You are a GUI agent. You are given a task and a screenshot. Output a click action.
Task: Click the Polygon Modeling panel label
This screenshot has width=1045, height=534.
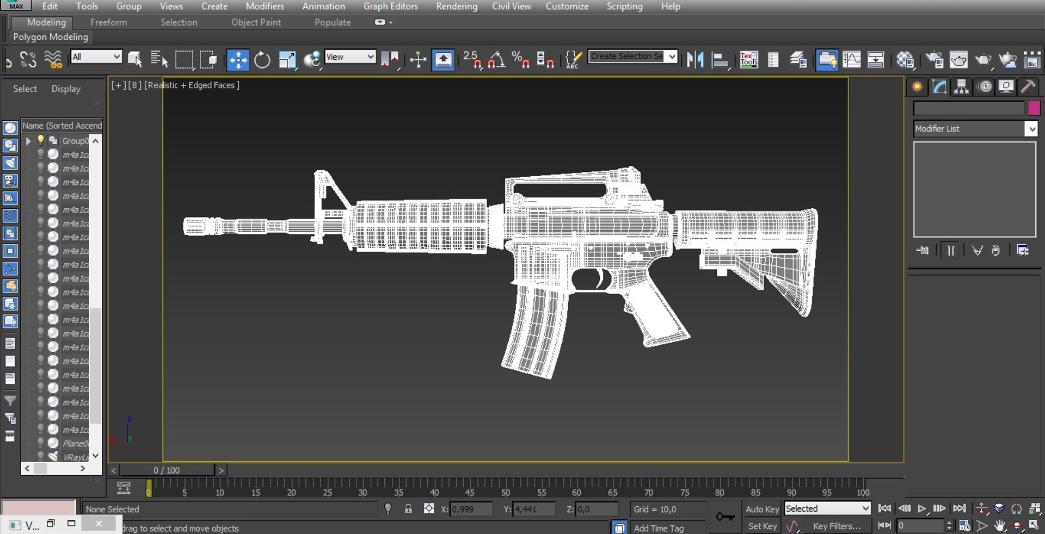click(x=51, y=37)
